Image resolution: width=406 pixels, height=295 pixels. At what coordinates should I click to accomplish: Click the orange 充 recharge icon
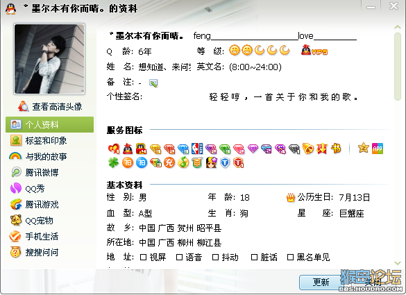[x=169, y=162]
